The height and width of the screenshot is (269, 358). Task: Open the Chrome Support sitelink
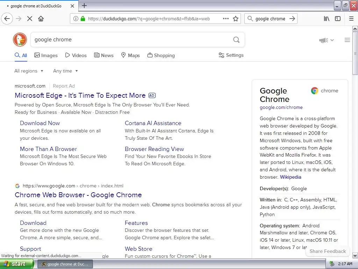(30, 249)
